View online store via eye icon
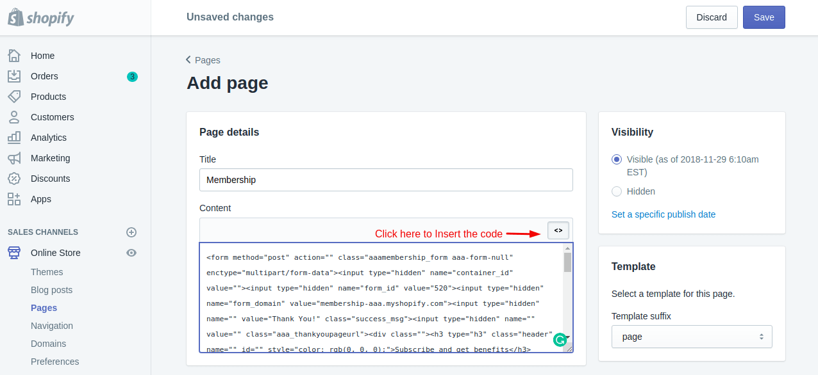Image resolution: width=818 pixels, height=375 pixels. coord(131,253)
